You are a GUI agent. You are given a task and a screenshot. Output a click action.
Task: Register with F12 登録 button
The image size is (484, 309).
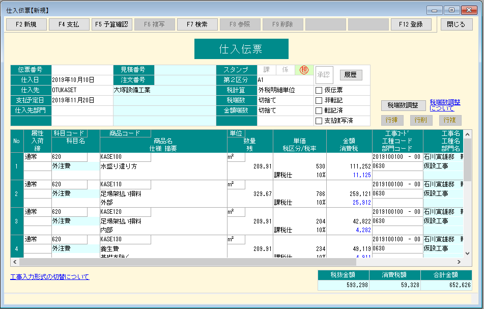click(x=411, y=24)
